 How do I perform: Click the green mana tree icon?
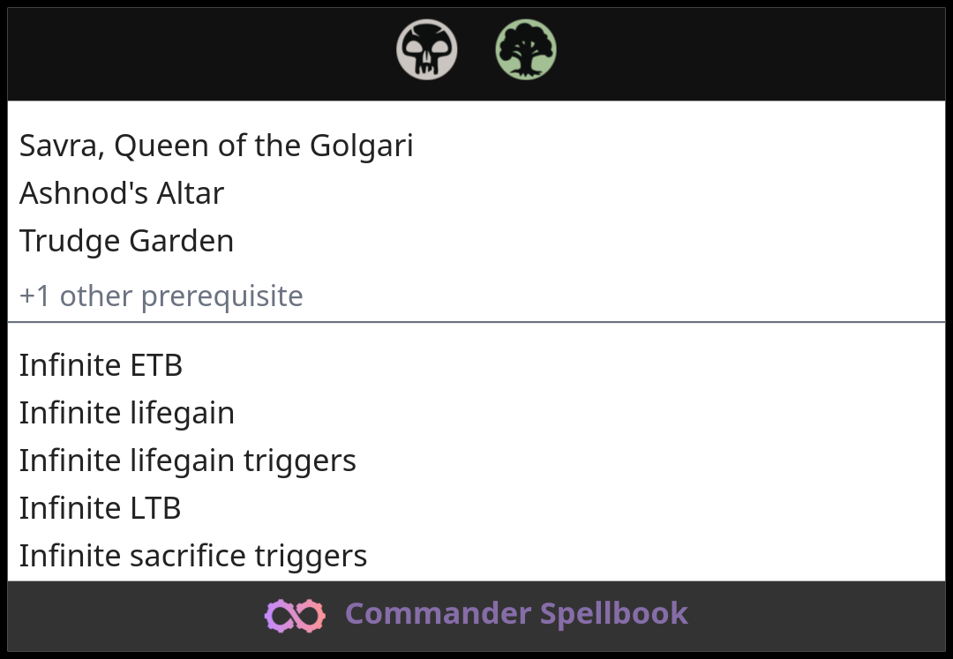526,50
